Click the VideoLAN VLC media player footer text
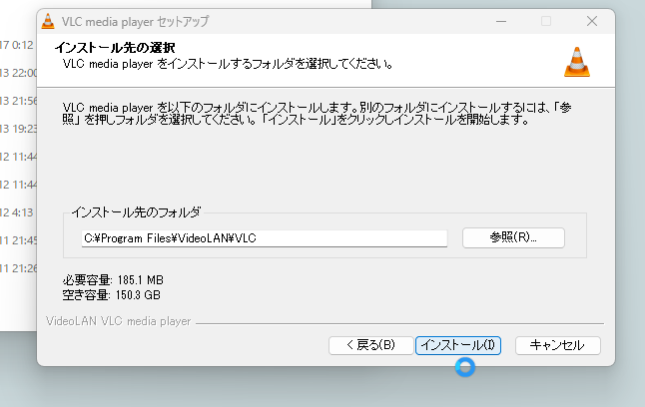The image size is (645, 407). (119, 321)
